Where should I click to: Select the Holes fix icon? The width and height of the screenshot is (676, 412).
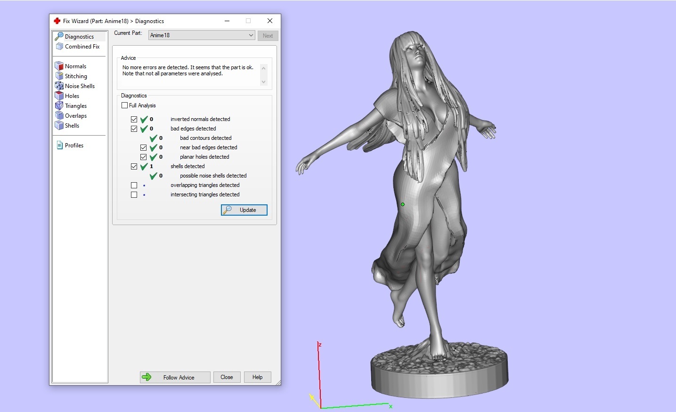[59, 96]
